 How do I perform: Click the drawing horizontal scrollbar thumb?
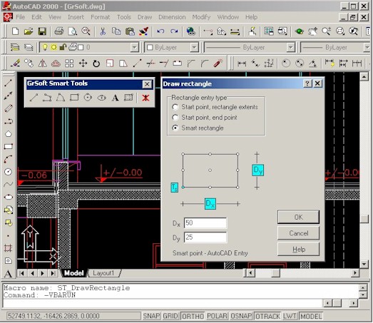pyautogui.click(x=276, y=273)
